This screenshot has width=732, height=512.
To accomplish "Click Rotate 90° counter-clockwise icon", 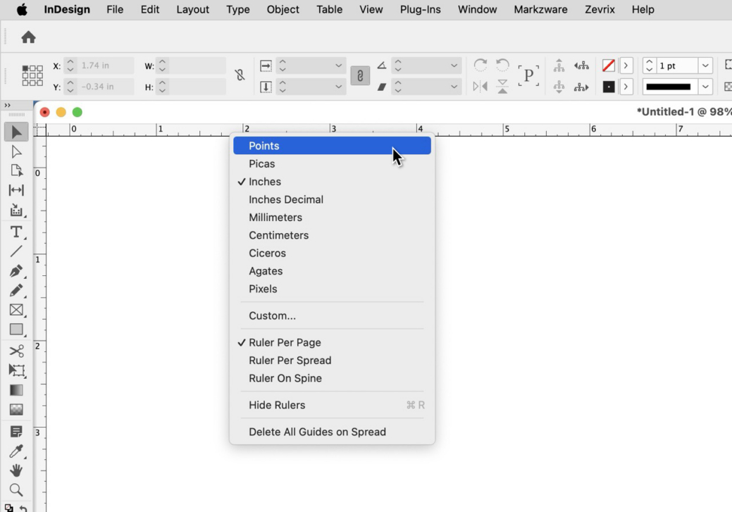I will click(x=502, y=65).
